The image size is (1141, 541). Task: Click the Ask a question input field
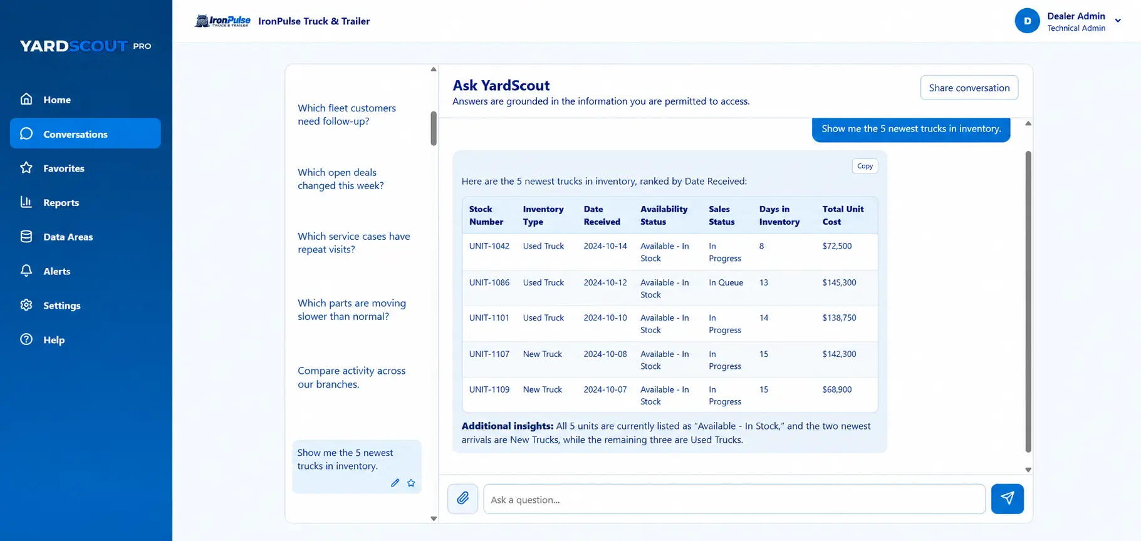pyautogui.click(x=734, y=499)
